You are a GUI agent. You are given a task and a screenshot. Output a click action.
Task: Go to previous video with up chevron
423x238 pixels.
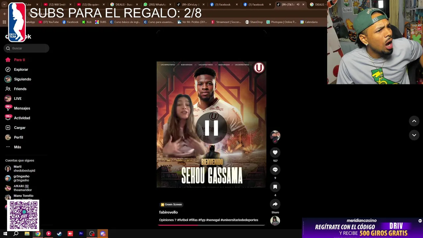[x=414, y=121]
